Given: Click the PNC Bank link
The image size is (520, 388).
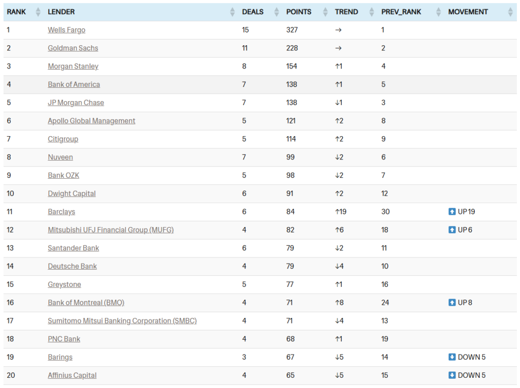Looking at the screenshot, I should (x=64, y=339).
